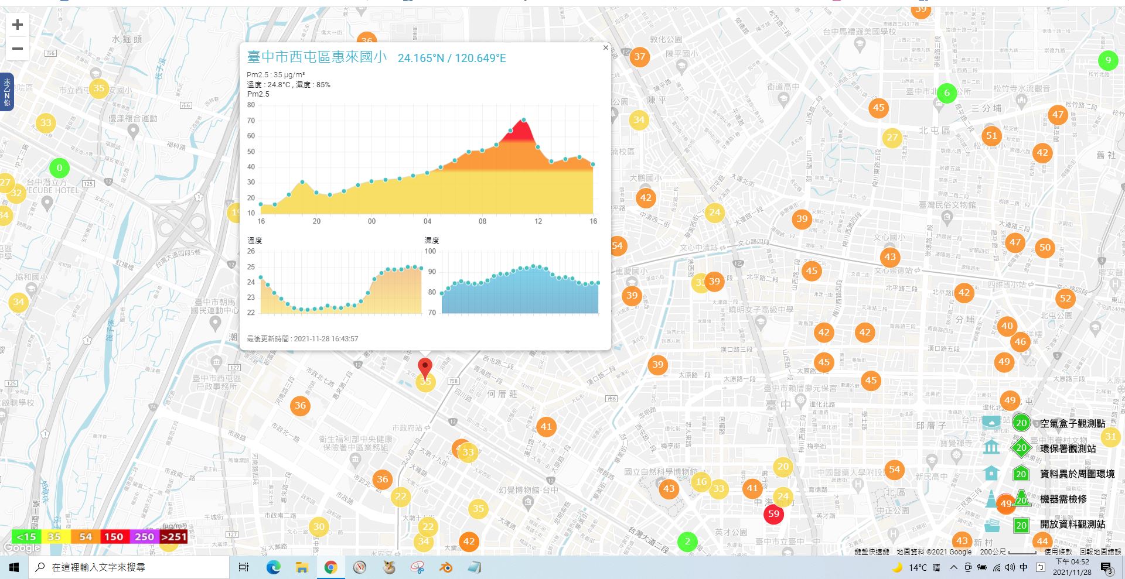Click the 環保署觀測站 legend building icon

[x=991, y=447]
